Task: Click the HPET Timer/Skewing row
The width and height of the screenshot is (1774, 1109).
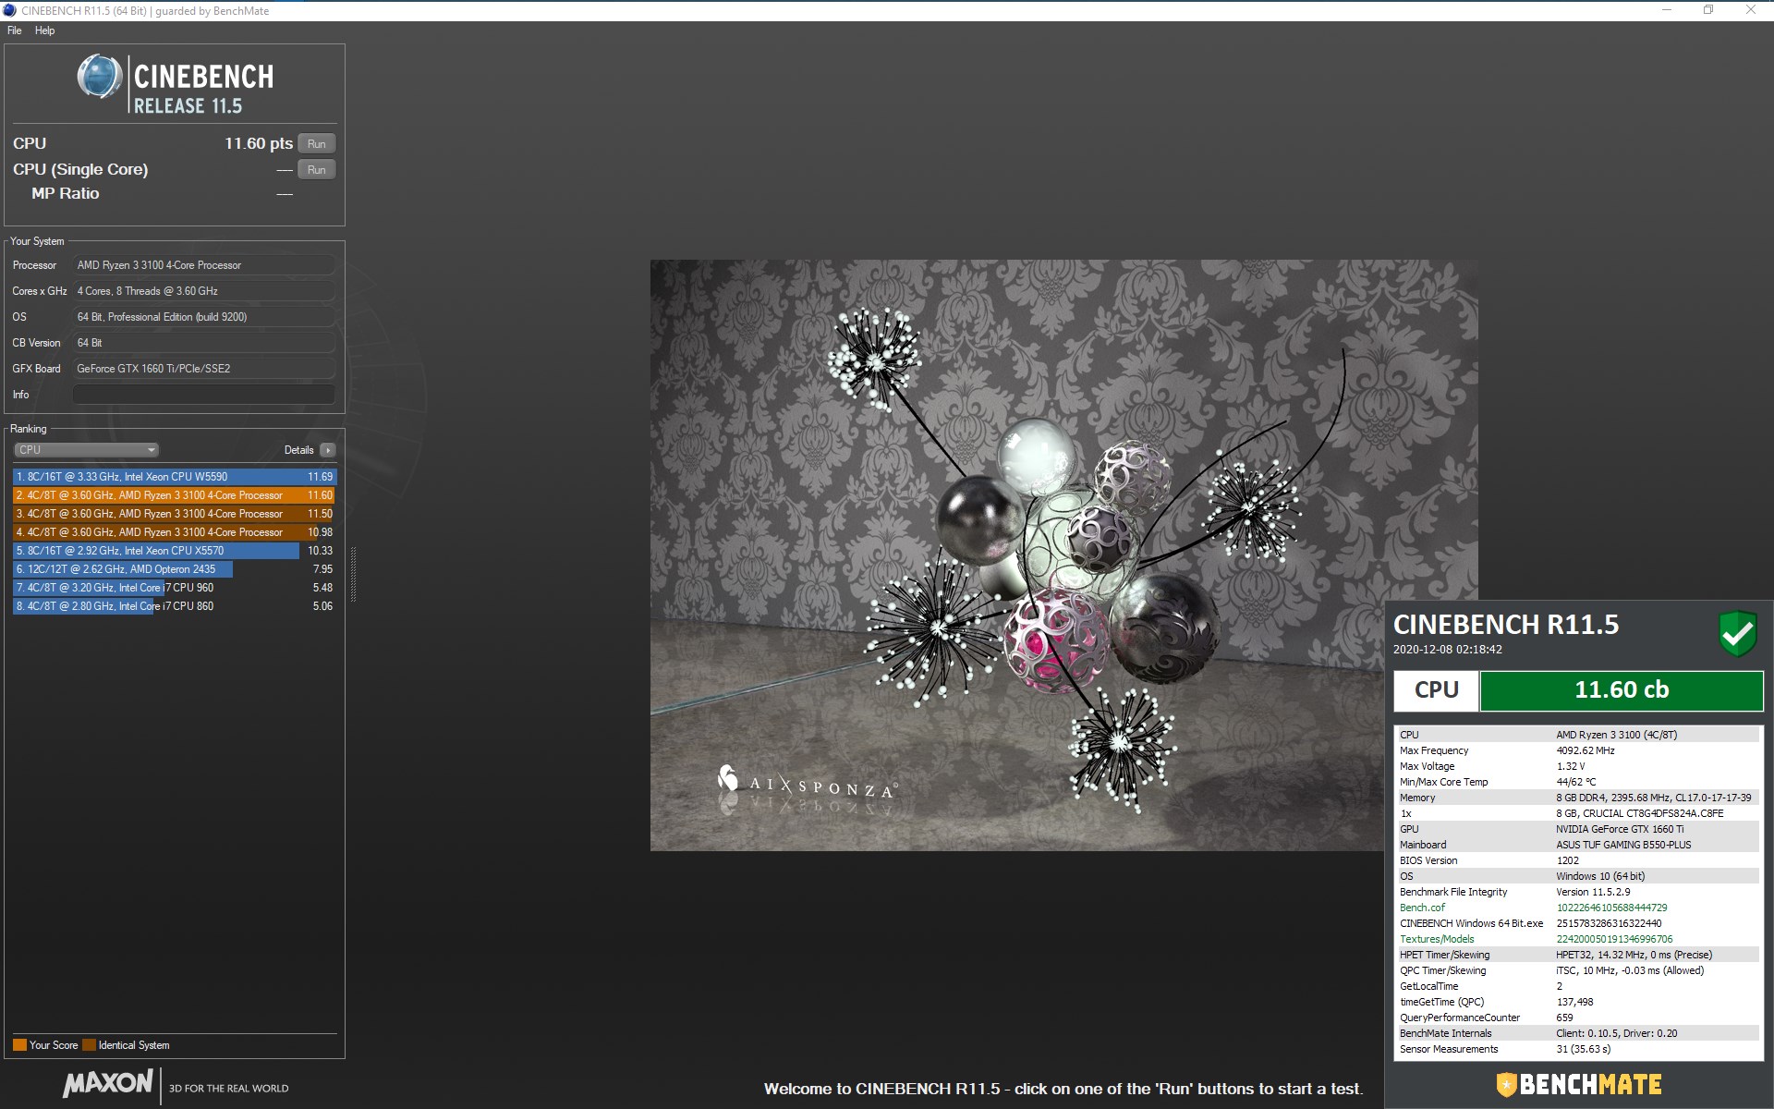Action: (1578, 955)
